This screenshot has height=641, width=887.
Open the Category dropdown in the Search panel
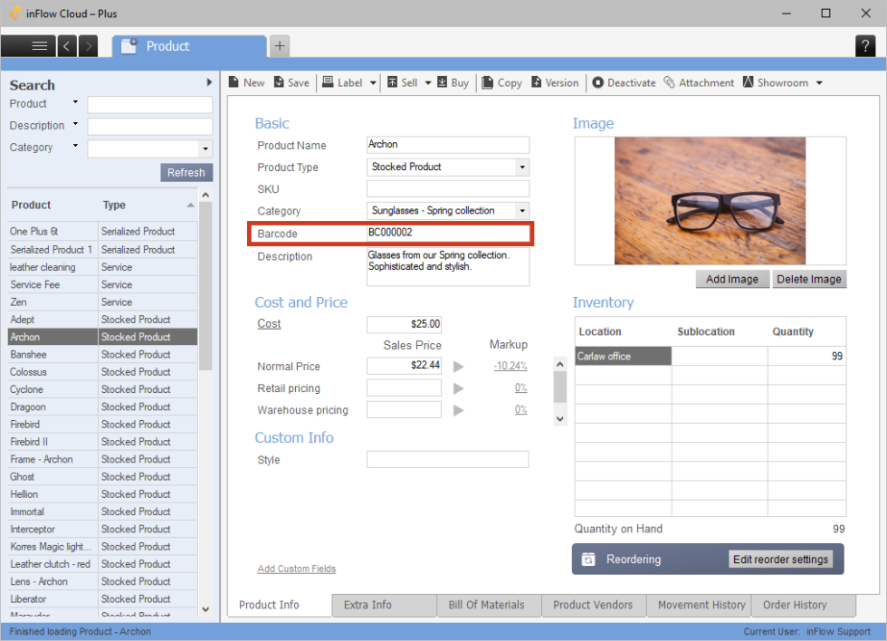coord(206,148)
